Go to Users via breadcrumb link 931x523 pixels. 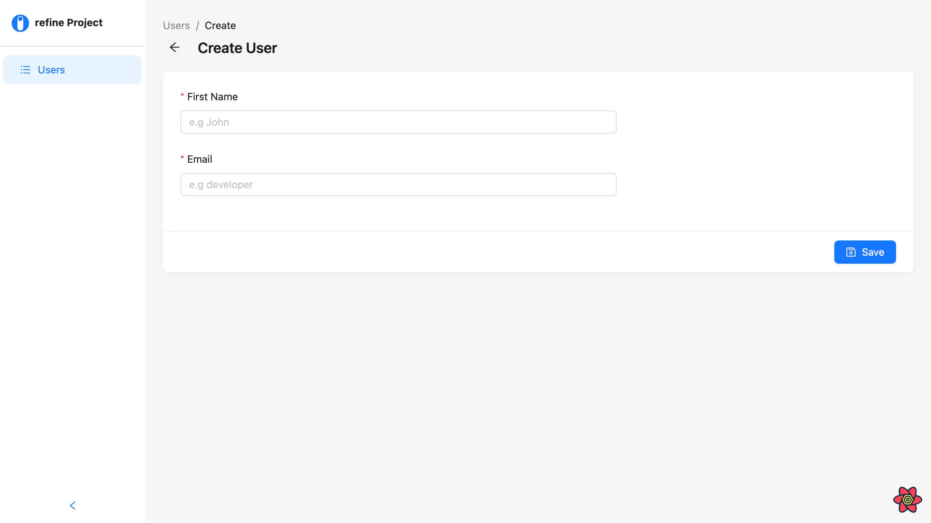(176, 25)
